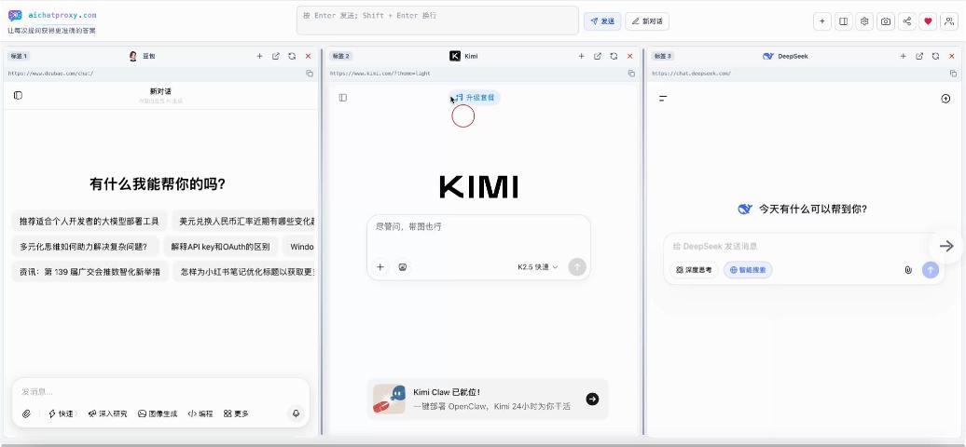Image resolution: width=966 pixels, height=447 pixels.
Task: Focus the top broadcast message input
Action: point(437,20)
